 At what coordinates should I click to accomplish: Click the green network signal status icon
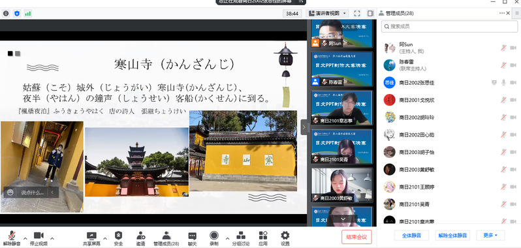pos(28,14)
